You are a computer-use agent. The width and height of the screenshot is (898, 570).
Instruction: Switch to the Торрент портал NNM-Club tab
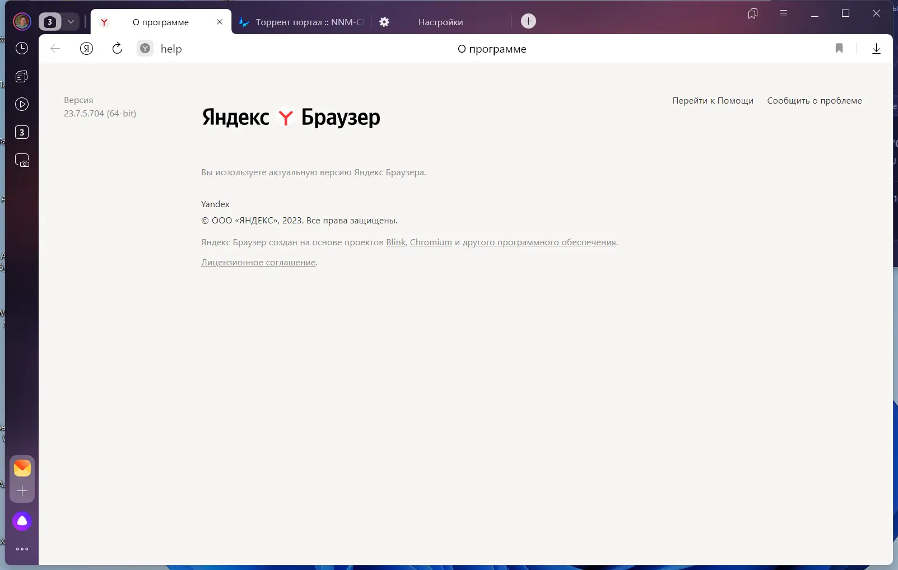[x=301, y=22]
